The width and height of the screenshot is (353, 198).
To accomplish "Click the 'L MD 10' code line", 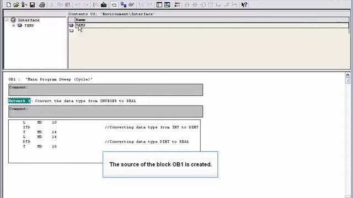I will click(40, 122).
